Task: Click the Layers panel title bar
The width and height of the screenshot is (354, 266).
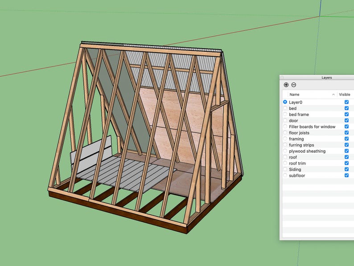Action: pyautogui.click(x=317, y=78)
